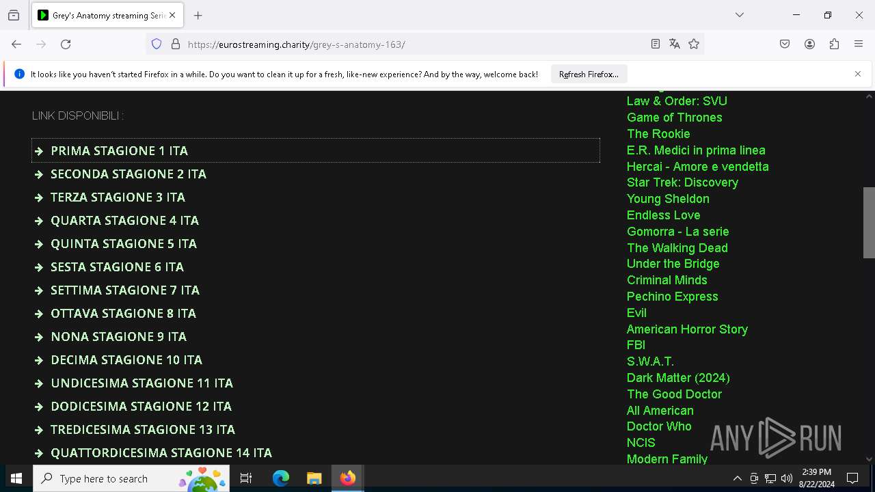Screen dimensions: 875x492
Task: Open S.W.A.T. link
Action: tap(650, 361)
